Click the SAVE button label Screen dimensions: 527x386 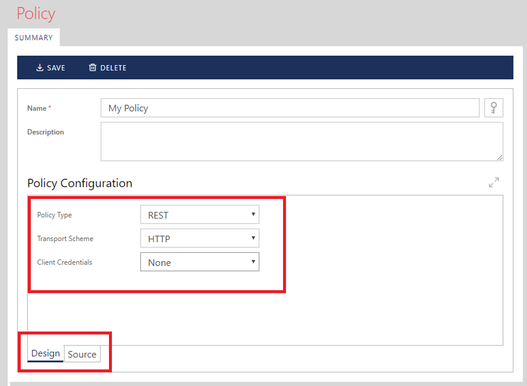(56, 68)
